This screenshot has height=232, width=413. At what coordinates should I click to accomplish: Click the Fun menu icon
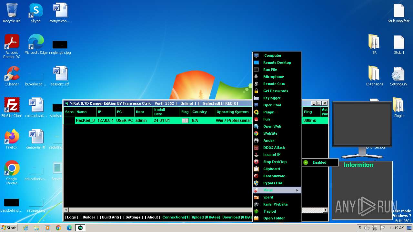256,119
